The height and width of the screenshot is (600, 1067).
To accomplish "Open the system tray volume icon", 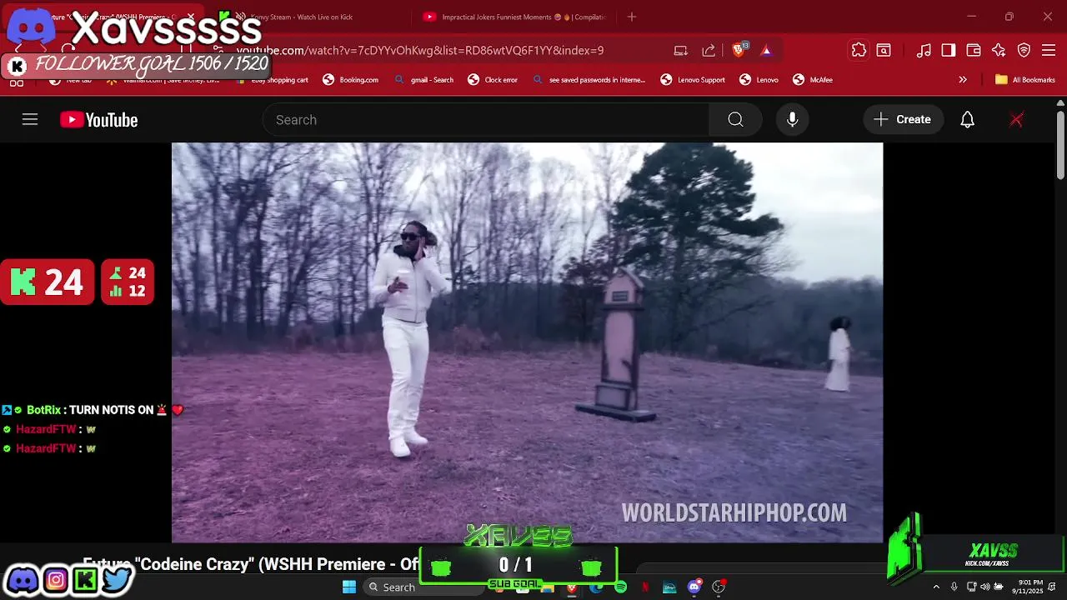I will [x=985, y=587].
